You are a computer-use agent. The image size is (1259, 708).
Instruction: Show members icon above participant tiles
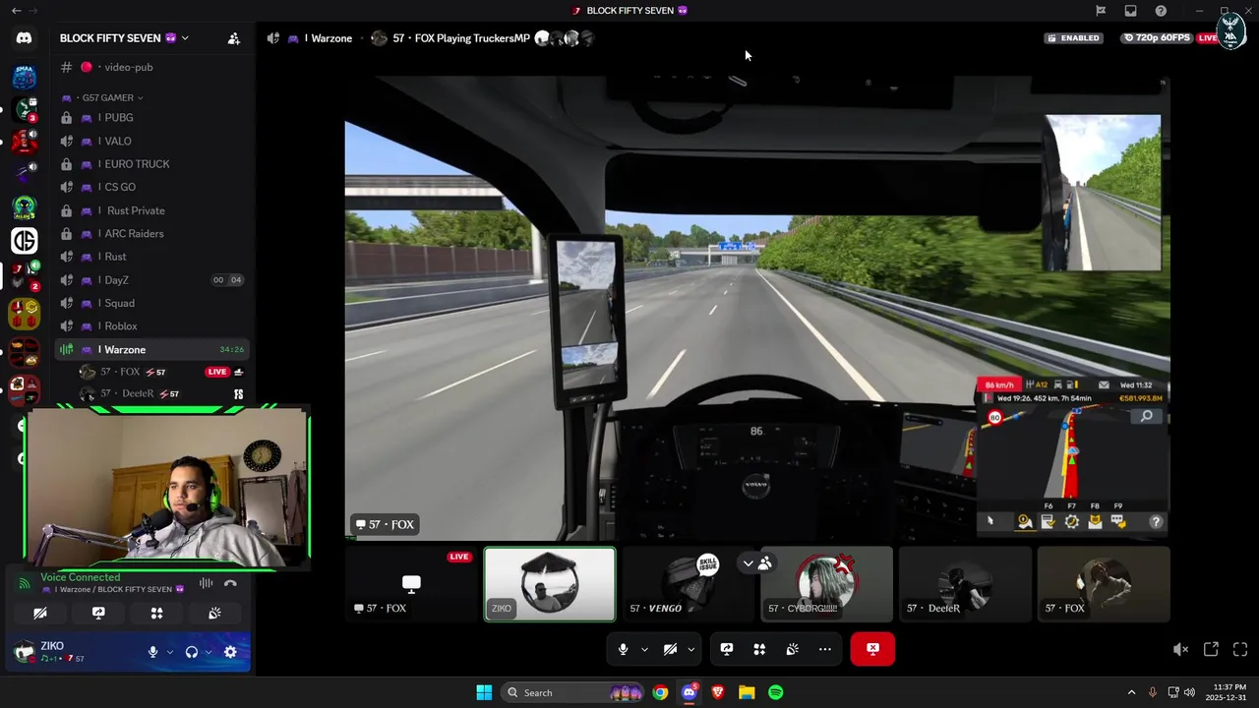[765, 563]
